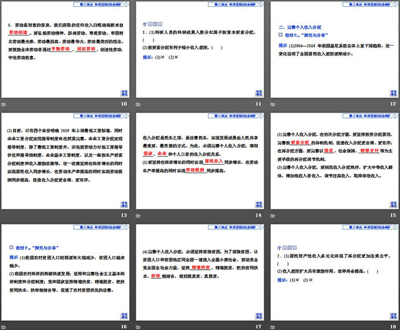400x330 pixels.
Task: Click the blue corner button on slide 10
Action: click(x=124, y=93)
